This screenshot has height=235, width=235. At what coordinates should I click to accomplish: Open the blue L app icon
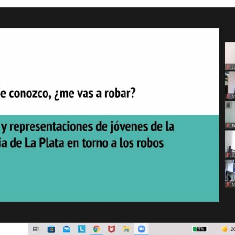tap(81, 229)
